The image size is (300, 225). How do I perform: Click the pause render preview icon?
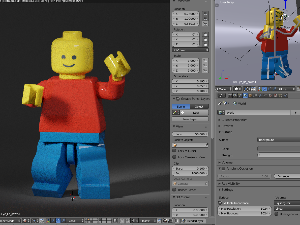[176, 221]
